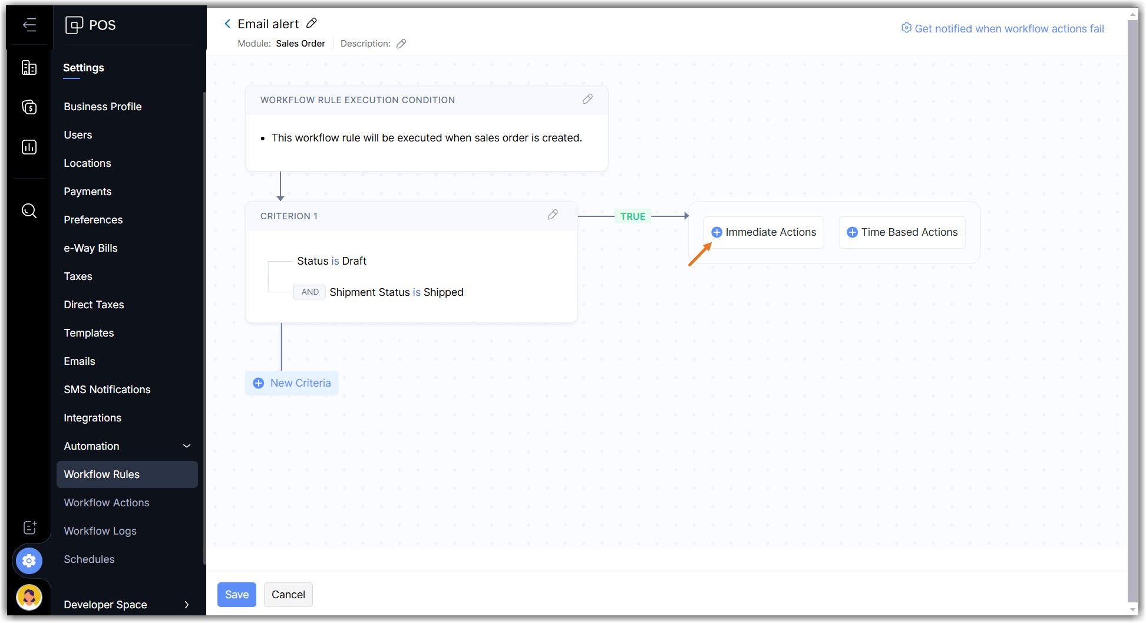Open the workflow failure notification link

pos(1003,28)
